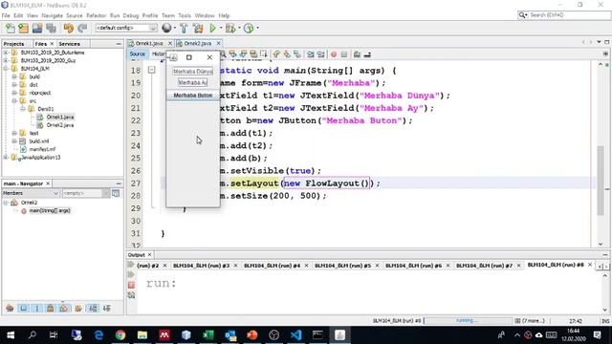Expand the nbproject folder node

click(14, 93)
